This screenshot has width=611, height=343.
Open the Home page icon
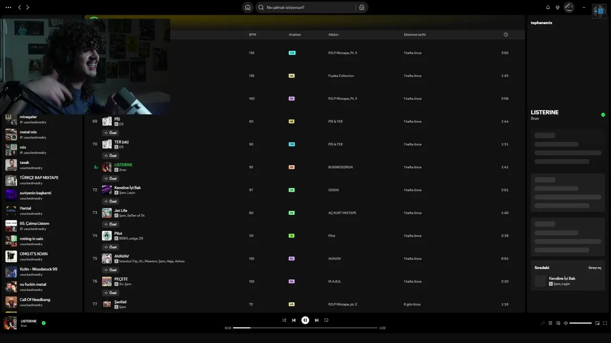[x=247, y=7]
